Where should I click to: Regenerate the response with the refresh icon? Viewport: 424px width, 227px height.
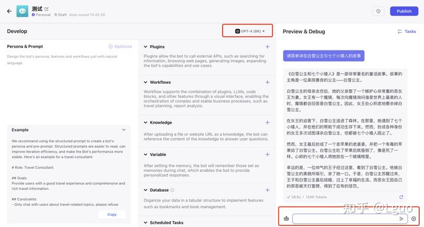coord(401,197)
